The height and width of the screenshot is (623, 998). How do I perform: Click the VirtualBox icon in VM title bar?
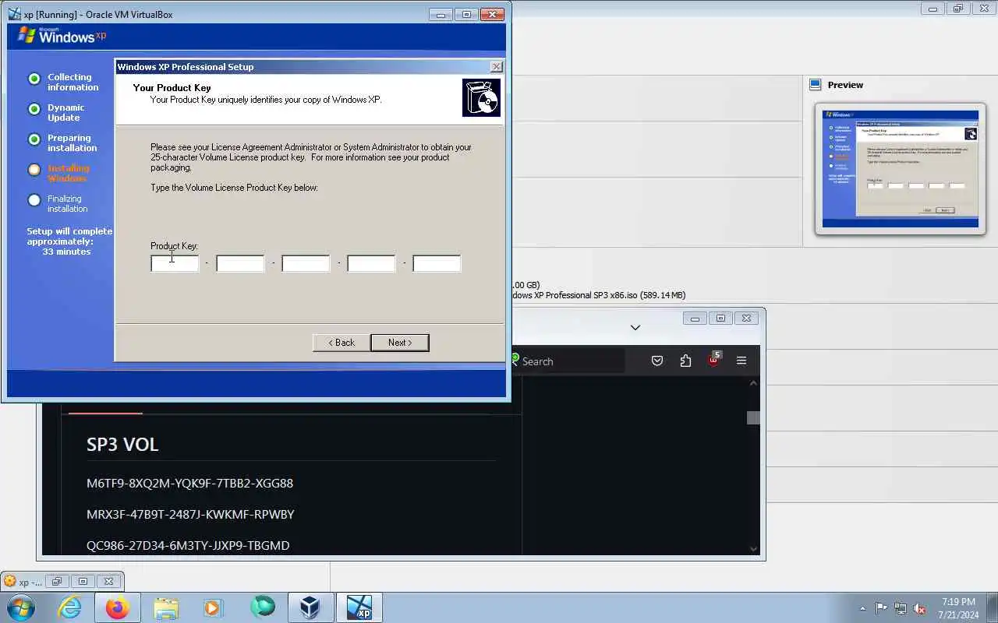(14, 14)
